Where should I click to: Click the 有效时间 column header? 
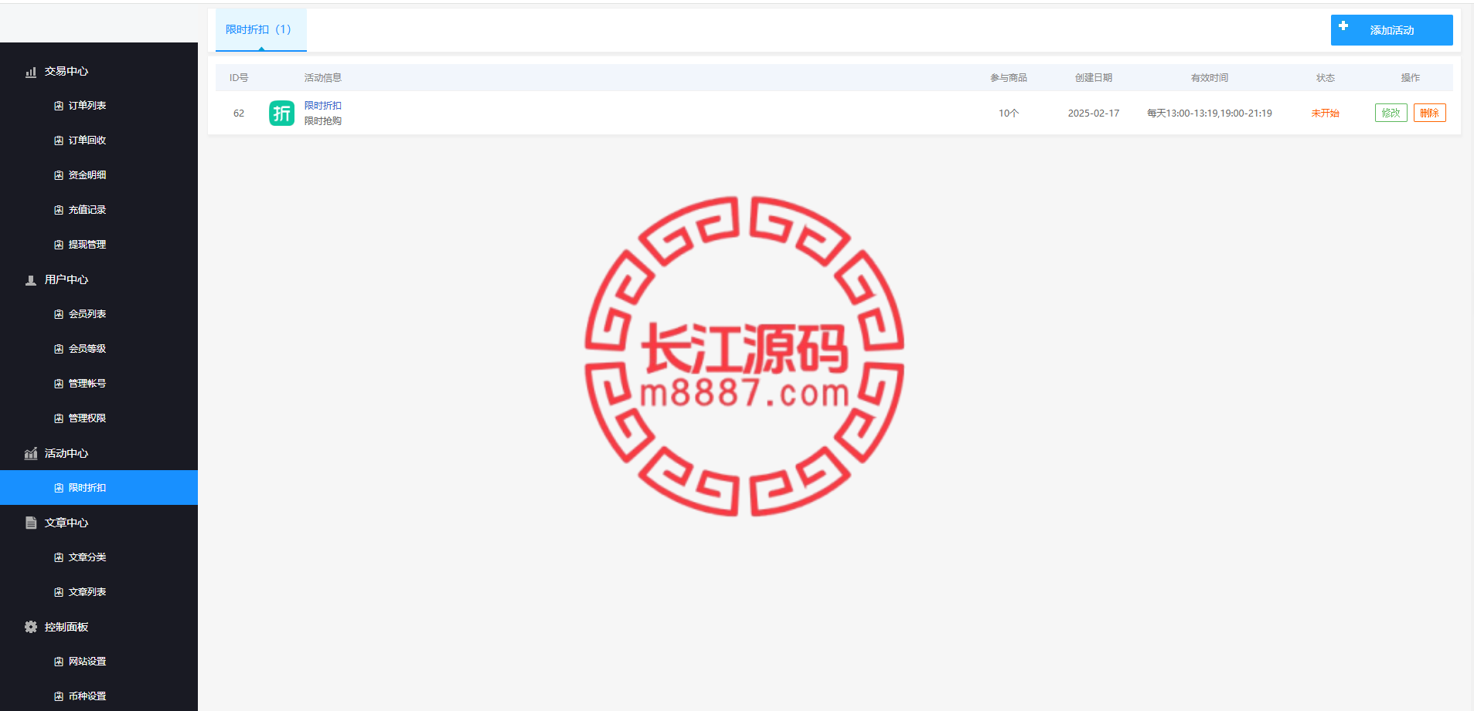[x=1210, y=78]
